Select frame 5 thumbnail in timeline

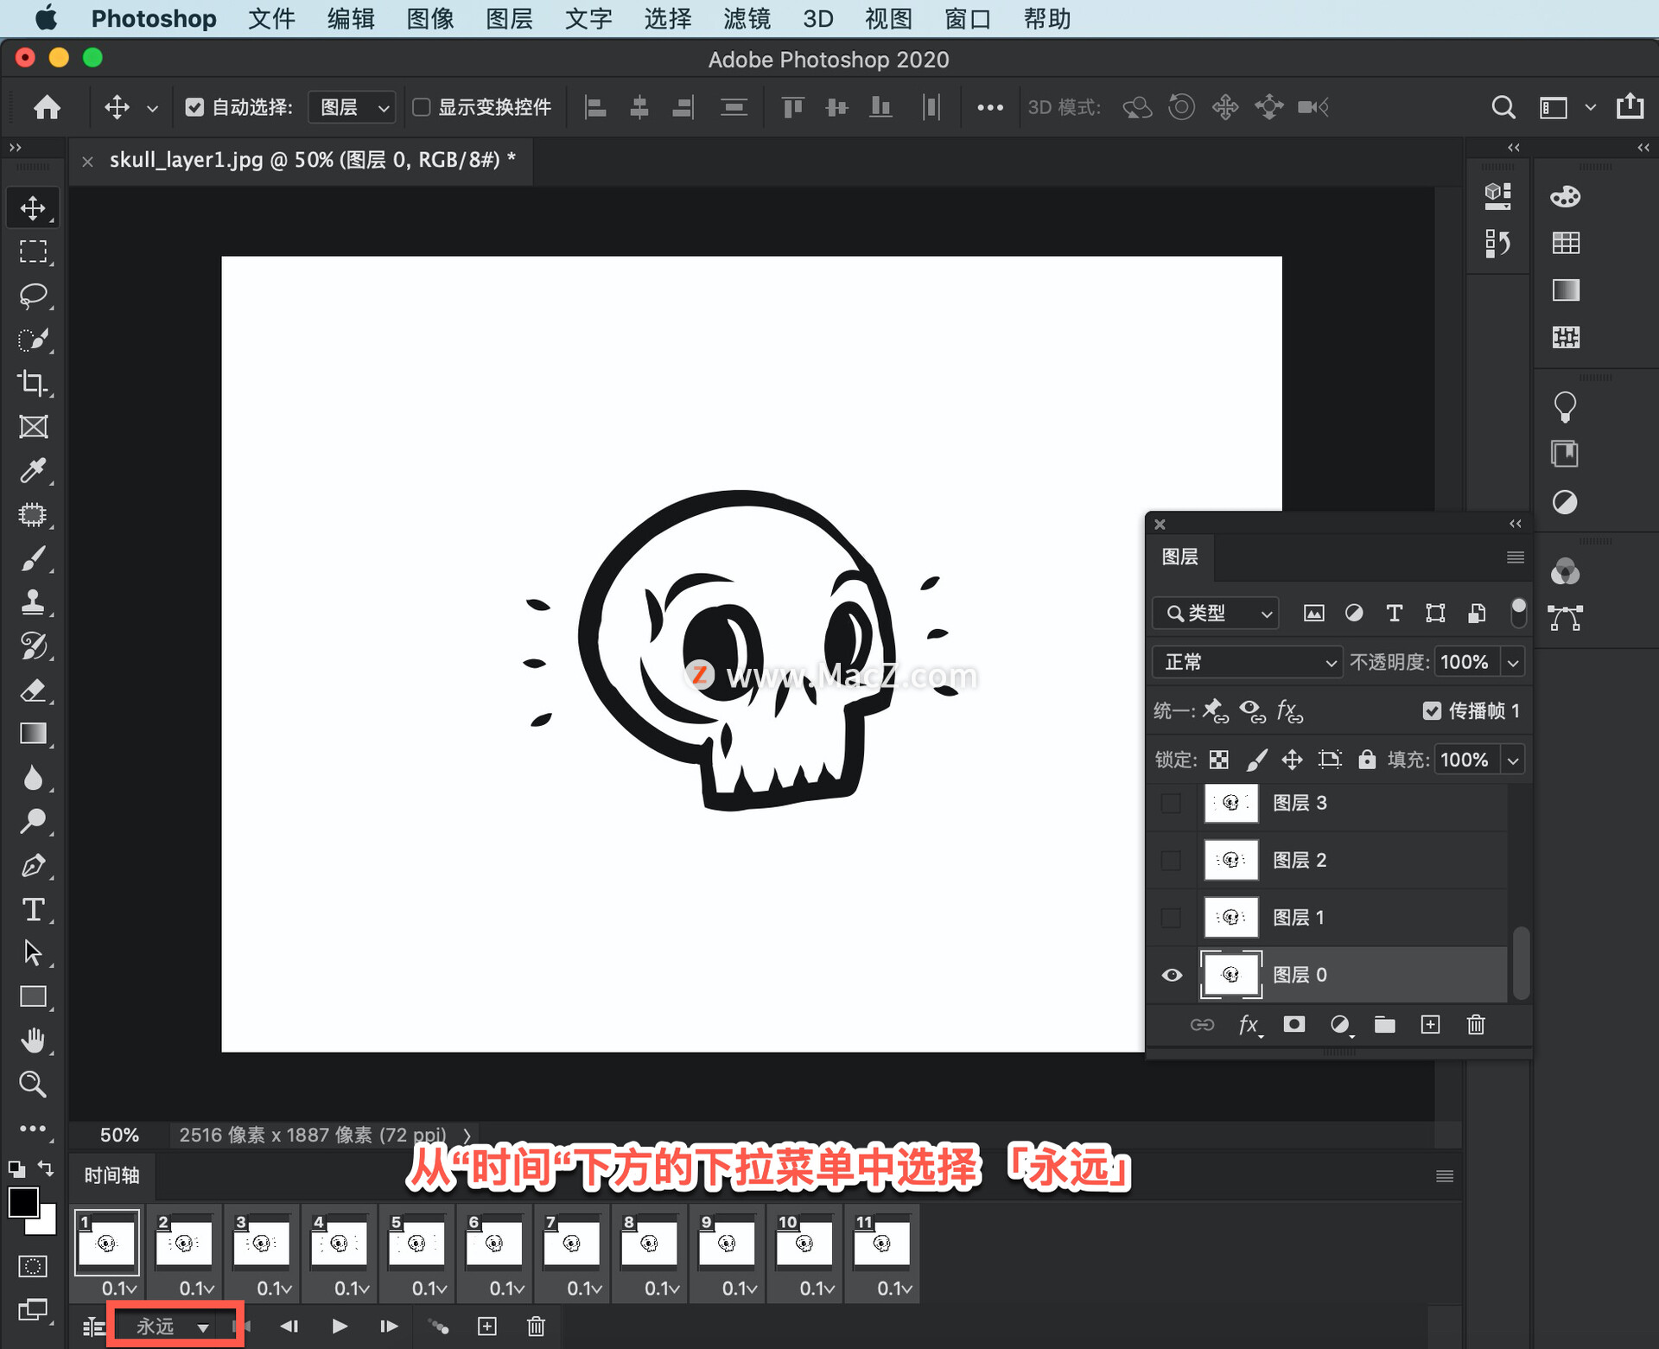[x=416, y=1242]
